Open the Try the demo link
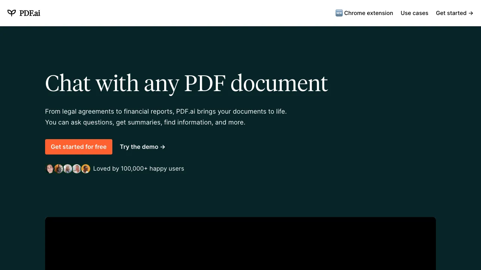 click(x=142, y=147)
